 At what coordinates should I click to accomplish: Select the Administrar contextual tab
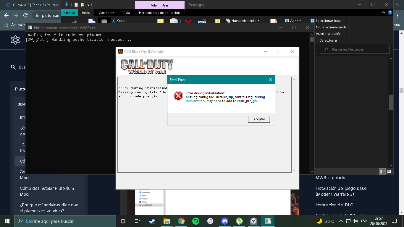point(159,5)
